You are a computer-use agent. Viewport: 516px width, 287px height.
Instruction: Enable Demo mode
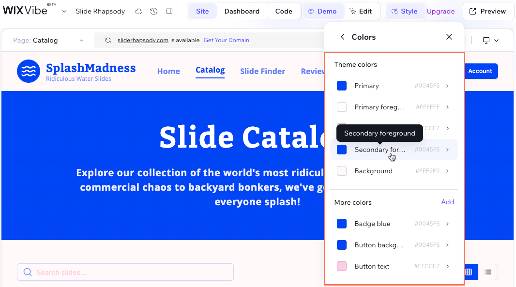(323, 11)
